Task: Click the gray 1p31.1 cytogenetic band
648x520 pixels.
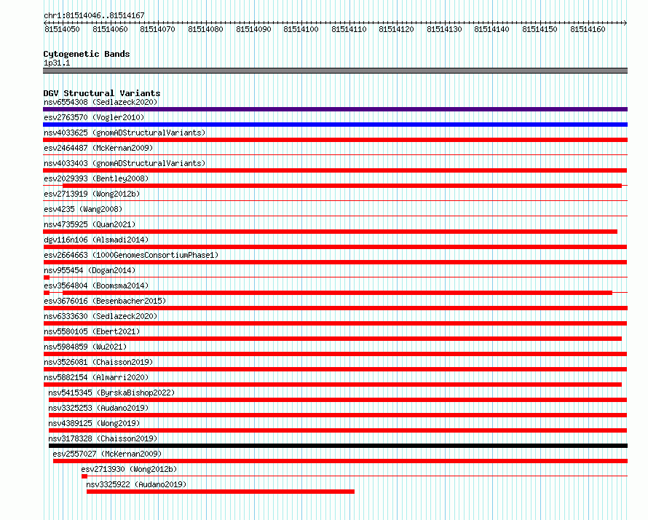Action: 335,71
